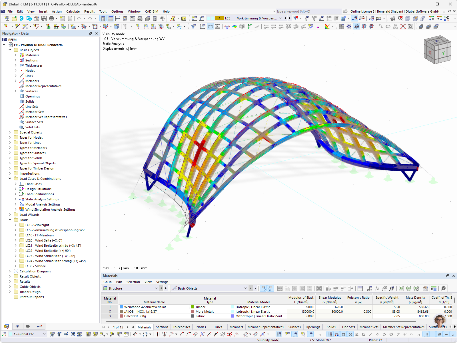This screenshot has width=457, height=343.
Task: Save the model with floppy disk icon
Action: coord(44,18)
